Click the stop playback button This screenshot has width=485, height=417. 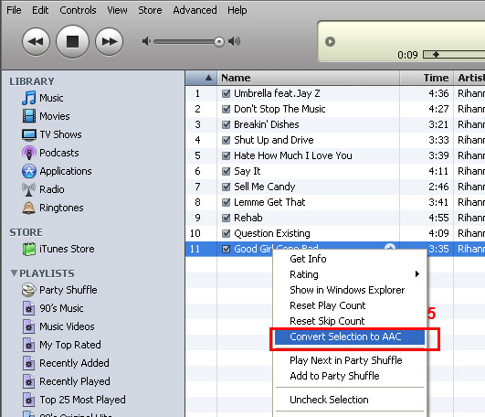(x=72, y=41)
